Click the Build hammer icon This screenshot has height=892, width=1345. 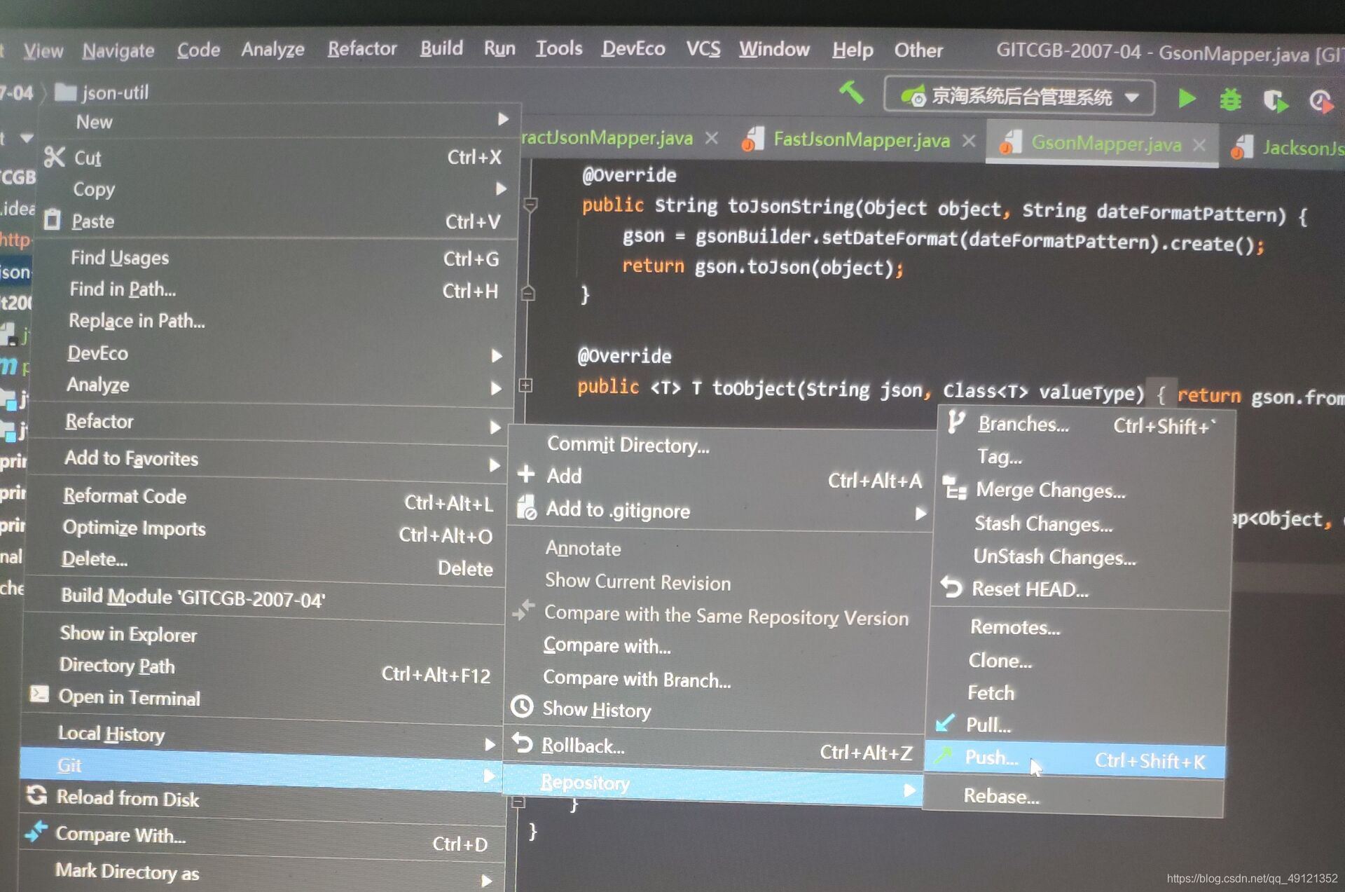pos(852,92)
